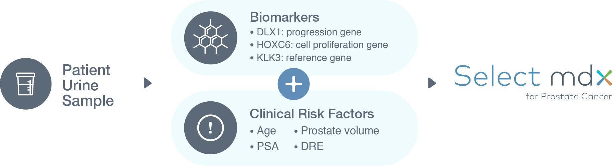Select the HOXC6 cell proliferation gene bullet
The height and width of the screenshot is (166, 612).
(319, 45)
